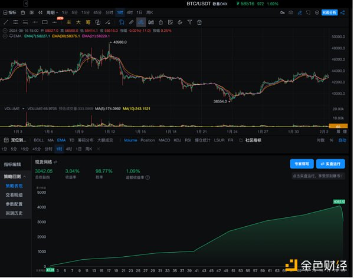Open 交易明细 trade details in sidebar
Image resolution: width=354 pixels, height=278 pixels.
click(x=14, y=195)
